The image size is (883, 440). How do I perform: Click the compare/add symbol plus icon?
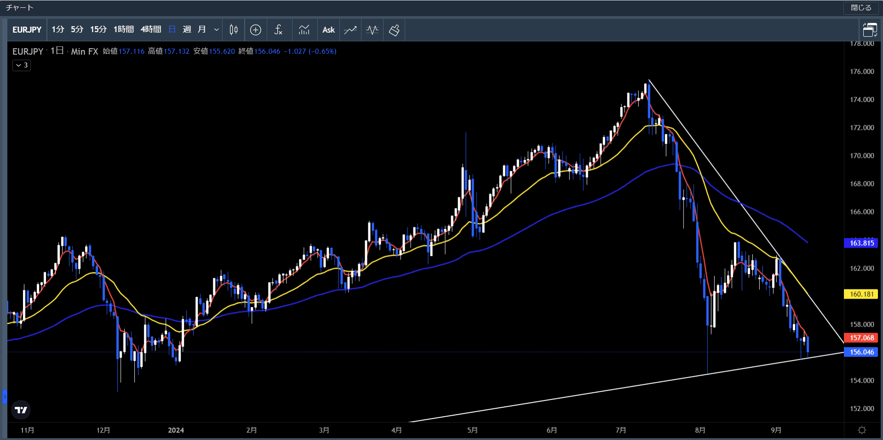pyautogui.click(x=256, y=30)
